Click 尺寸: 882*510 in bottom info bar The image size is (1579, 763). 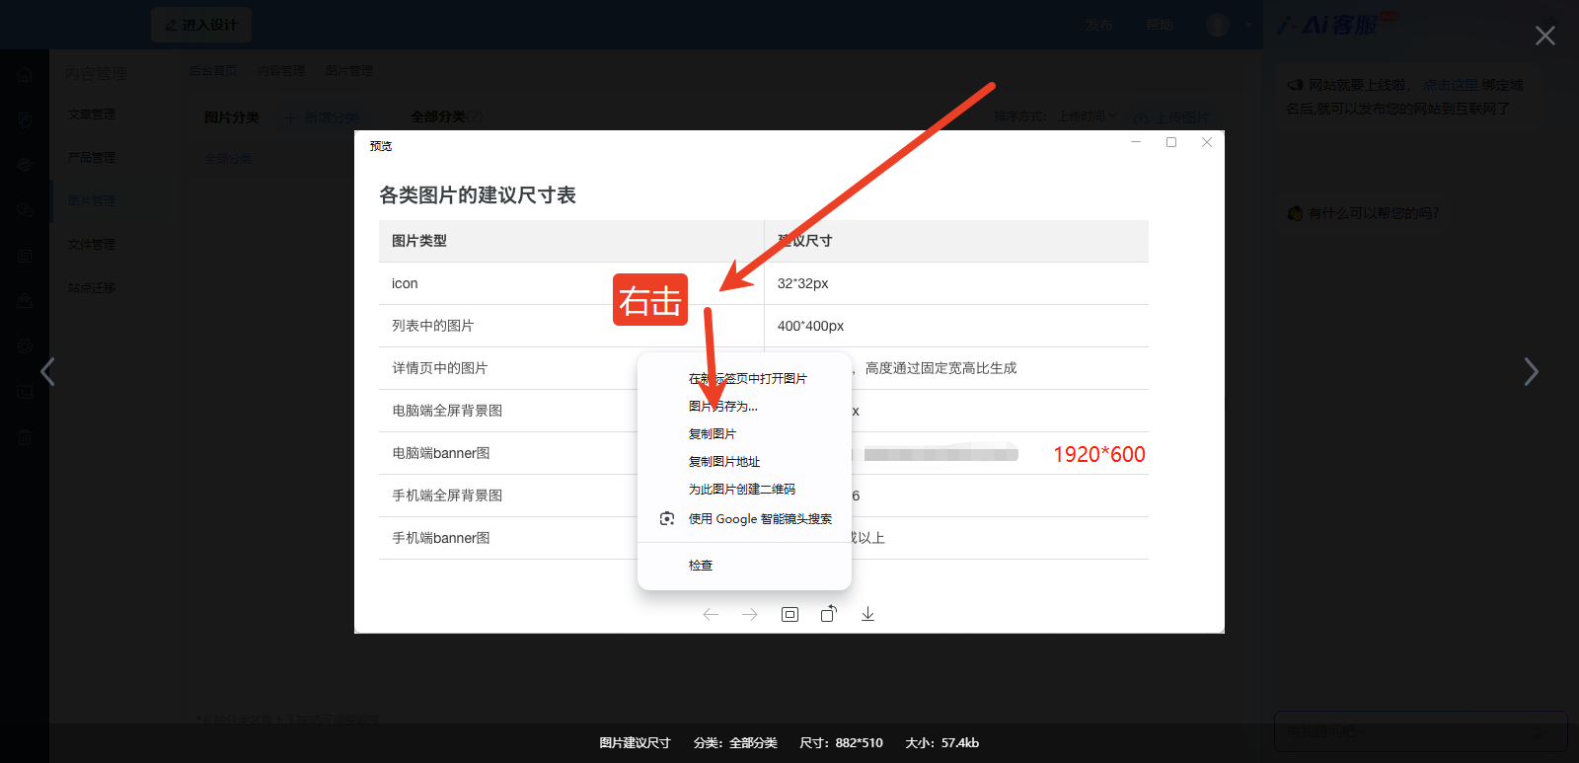[x=841, y=743]
